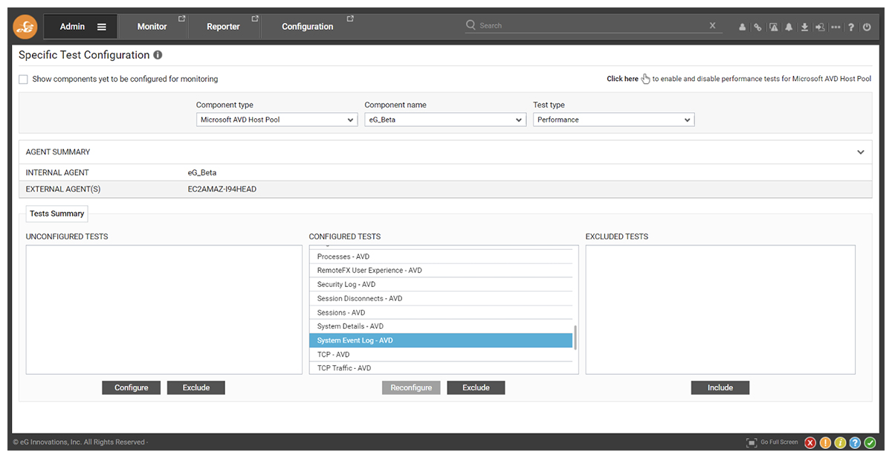Select the Tests Summary tab
Viewport: 892px width, 458px height.
pyautogui.click(x=56, y=213)
